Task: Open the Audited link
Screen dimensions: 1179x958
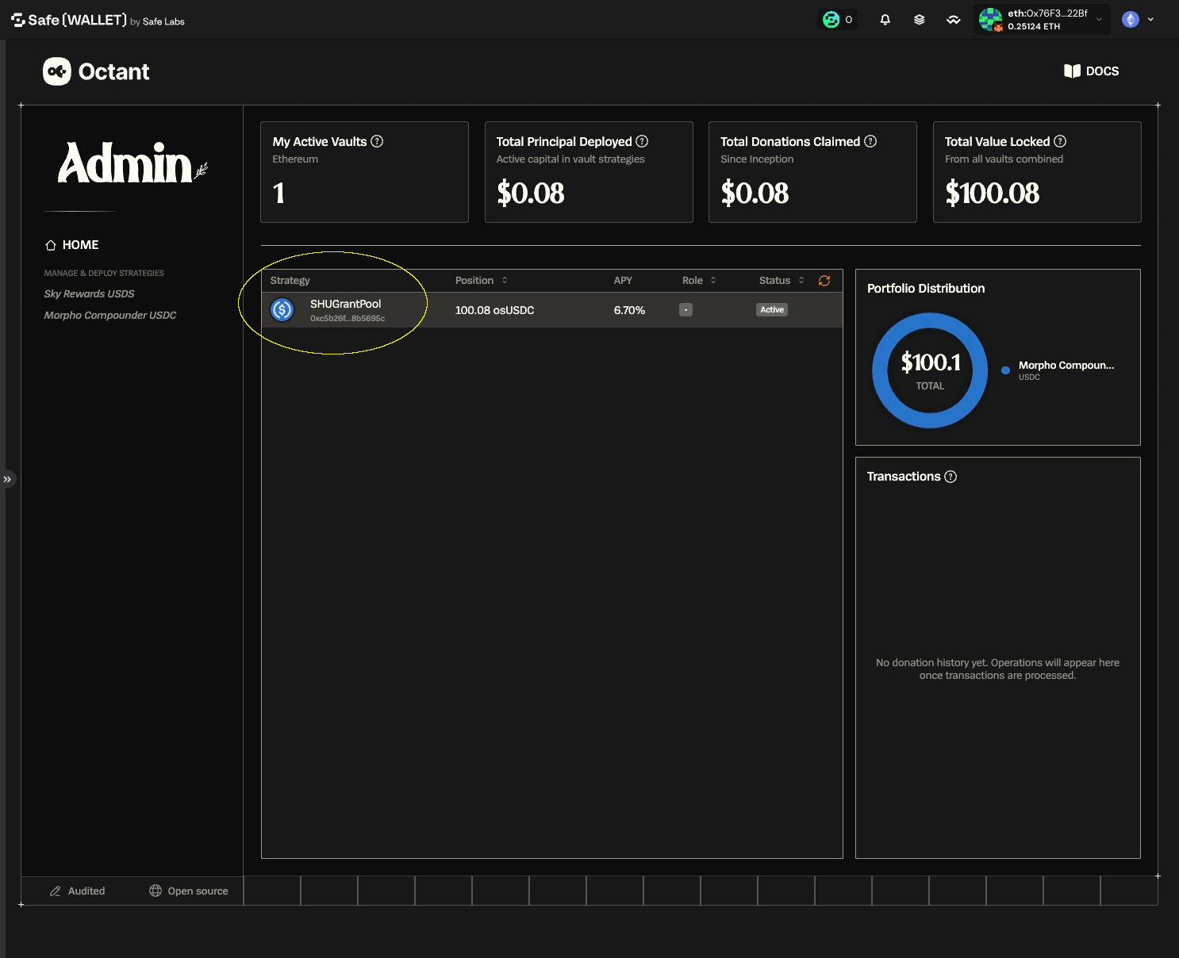Action: pyautogui.click(x=77, y=891)
